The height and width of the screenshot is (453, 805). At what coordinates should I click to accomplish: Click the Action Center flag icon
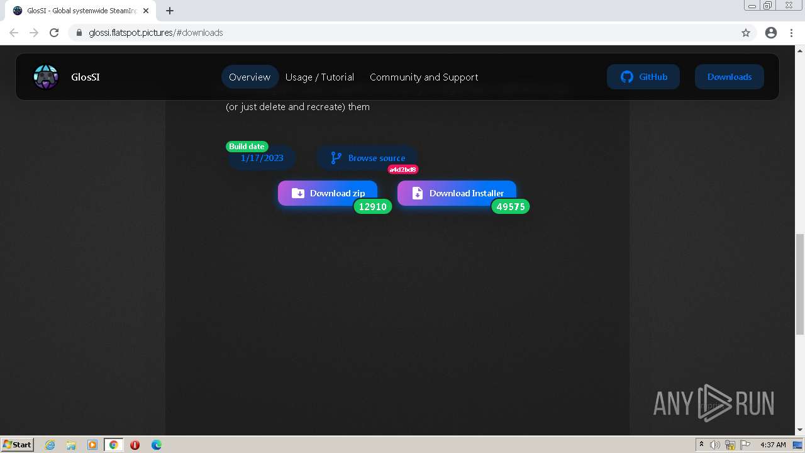[x=745, y=445]
